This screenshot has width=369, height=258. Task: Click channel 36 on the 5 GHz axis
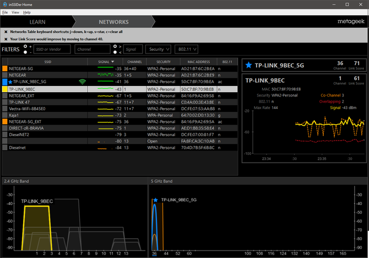[x=154, y=254]
